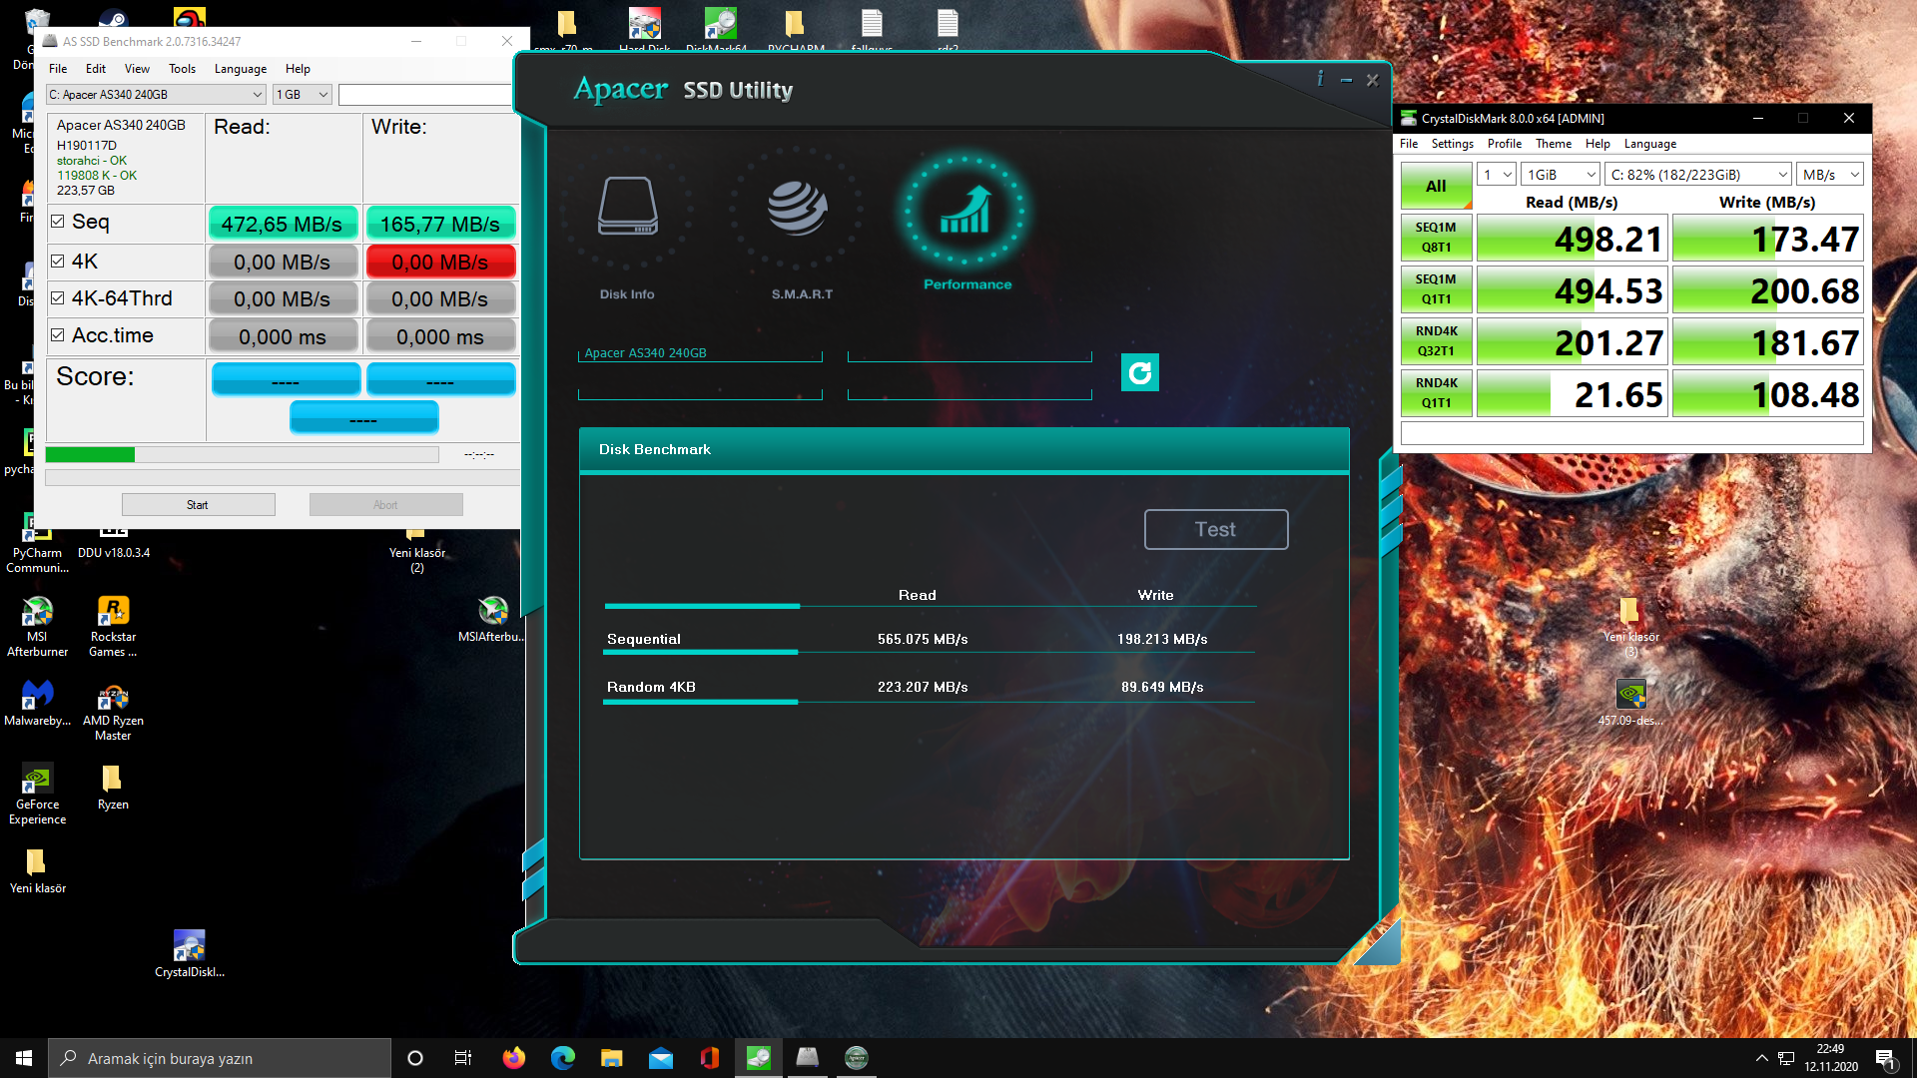Open the Ryzen folder on desktop
The height and width of the screenshot is (1078, 1917).
click(113, 787)
